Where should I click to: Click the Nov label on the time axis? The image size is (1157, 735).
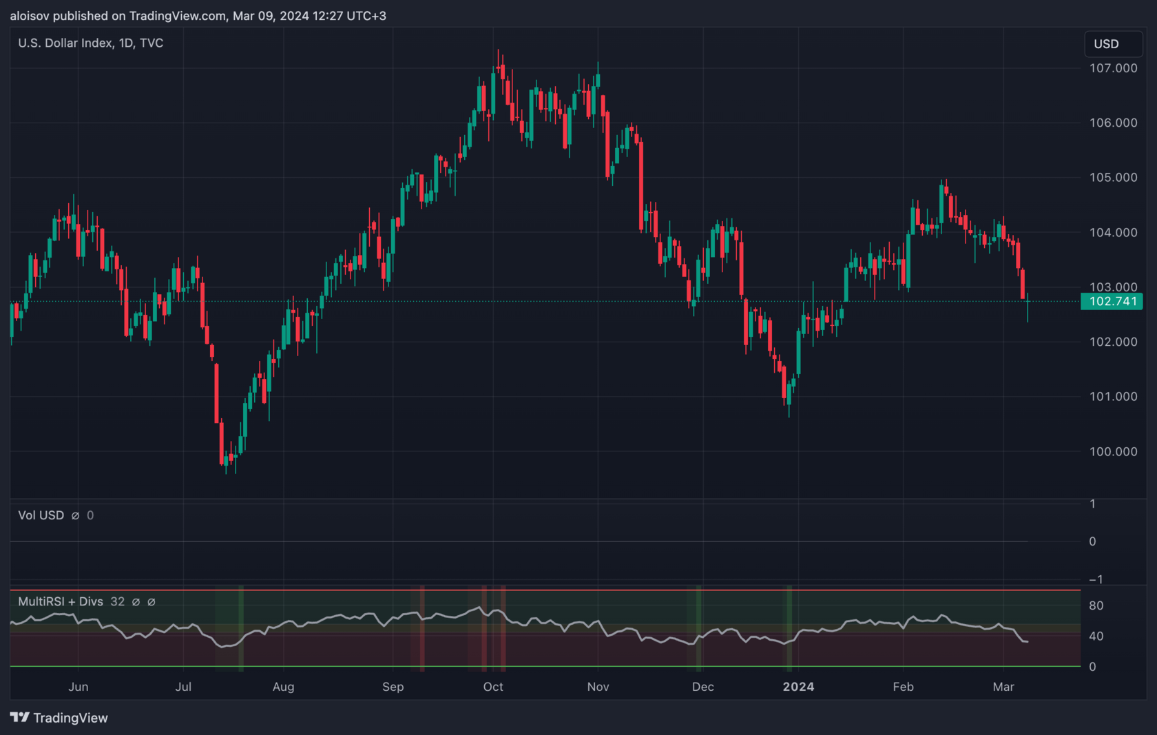coord(598,687)
